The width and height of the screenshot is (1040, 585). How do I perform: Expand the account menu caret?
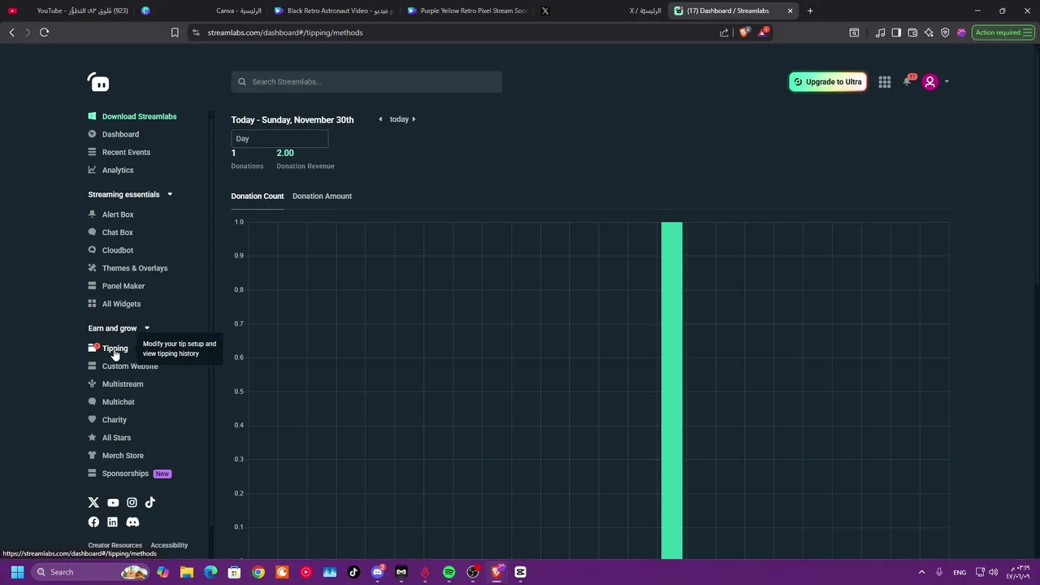(x=947, y=82)
